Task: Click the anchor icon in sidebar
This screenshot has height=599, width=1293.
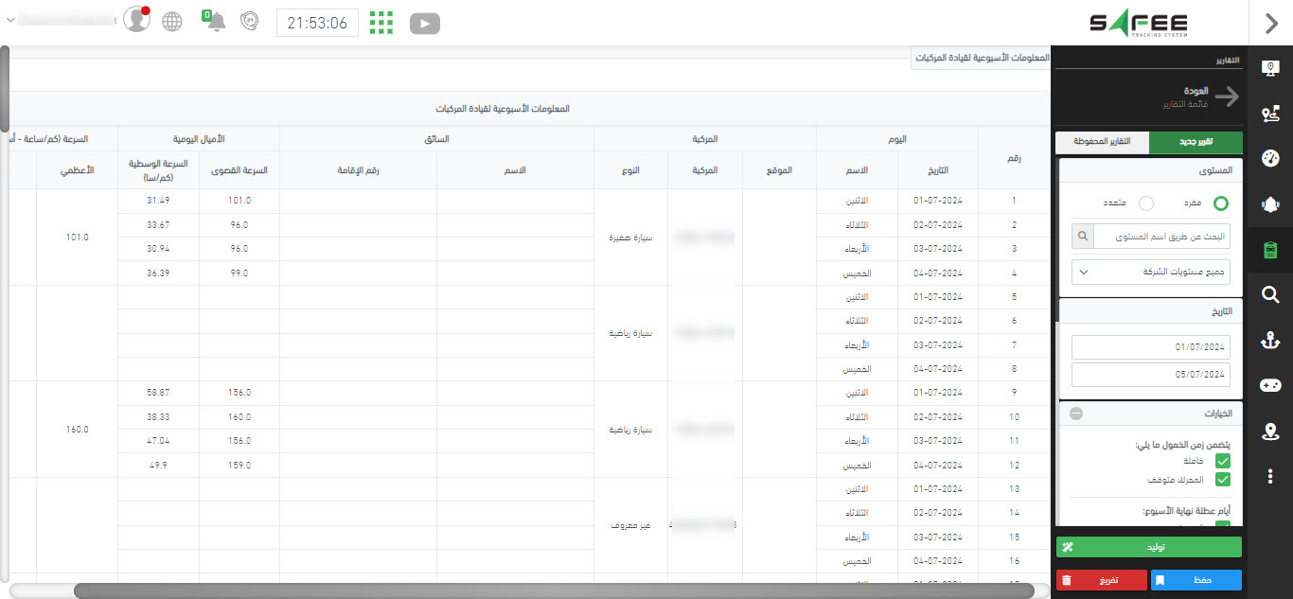Action: [x=1270, y=342]
